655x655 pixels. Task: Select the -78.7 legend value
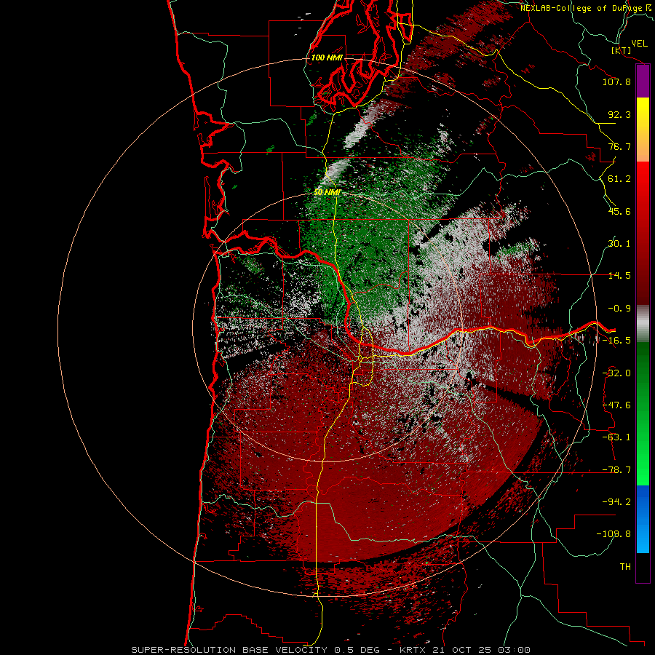click(616, 470)
